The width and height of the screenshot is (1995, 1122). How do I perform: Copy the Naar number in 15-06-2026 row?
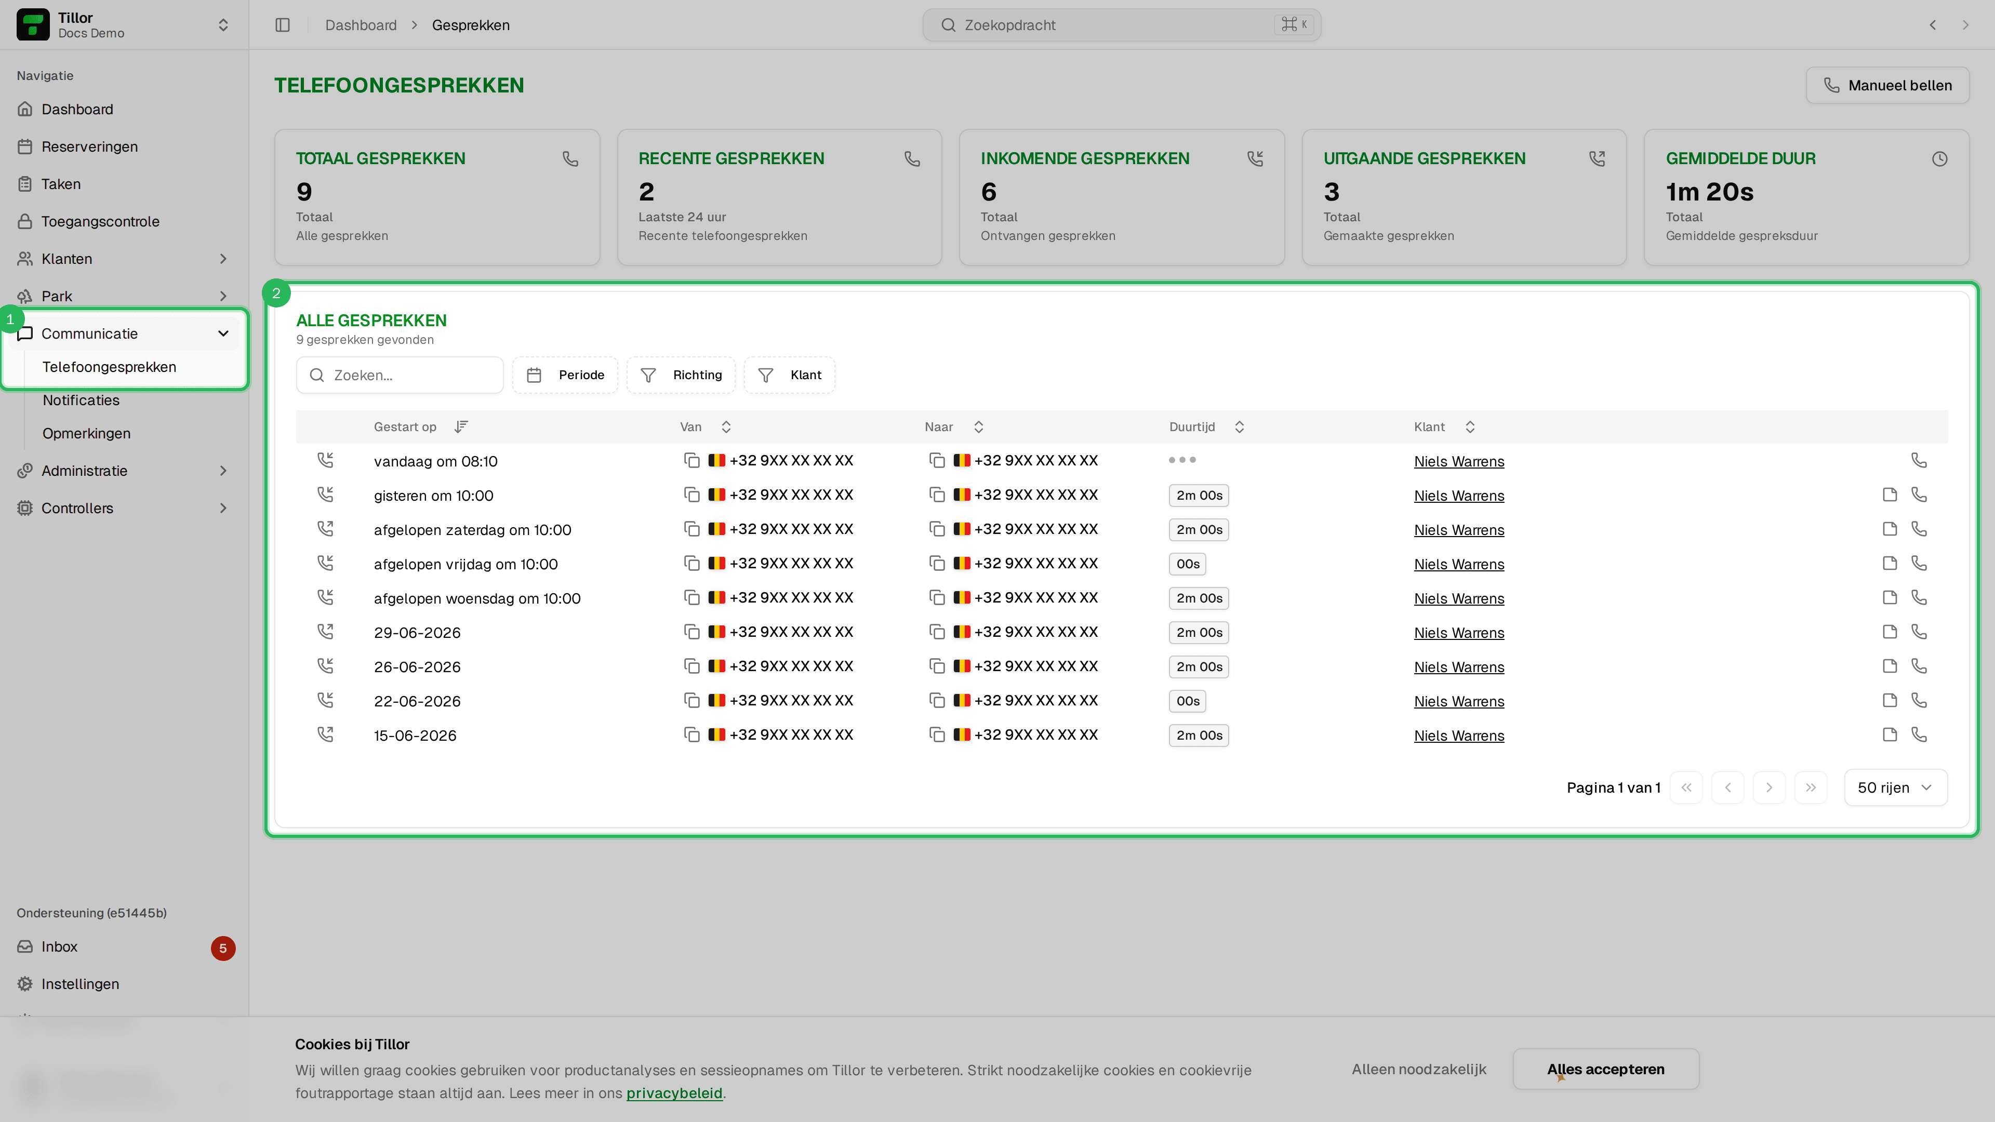pyautogui.click(x=936, y=735)
